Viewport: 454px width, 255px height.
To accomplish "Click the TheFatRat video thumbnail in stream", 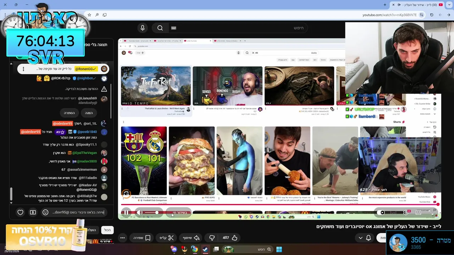I will (x=156, y=86).
